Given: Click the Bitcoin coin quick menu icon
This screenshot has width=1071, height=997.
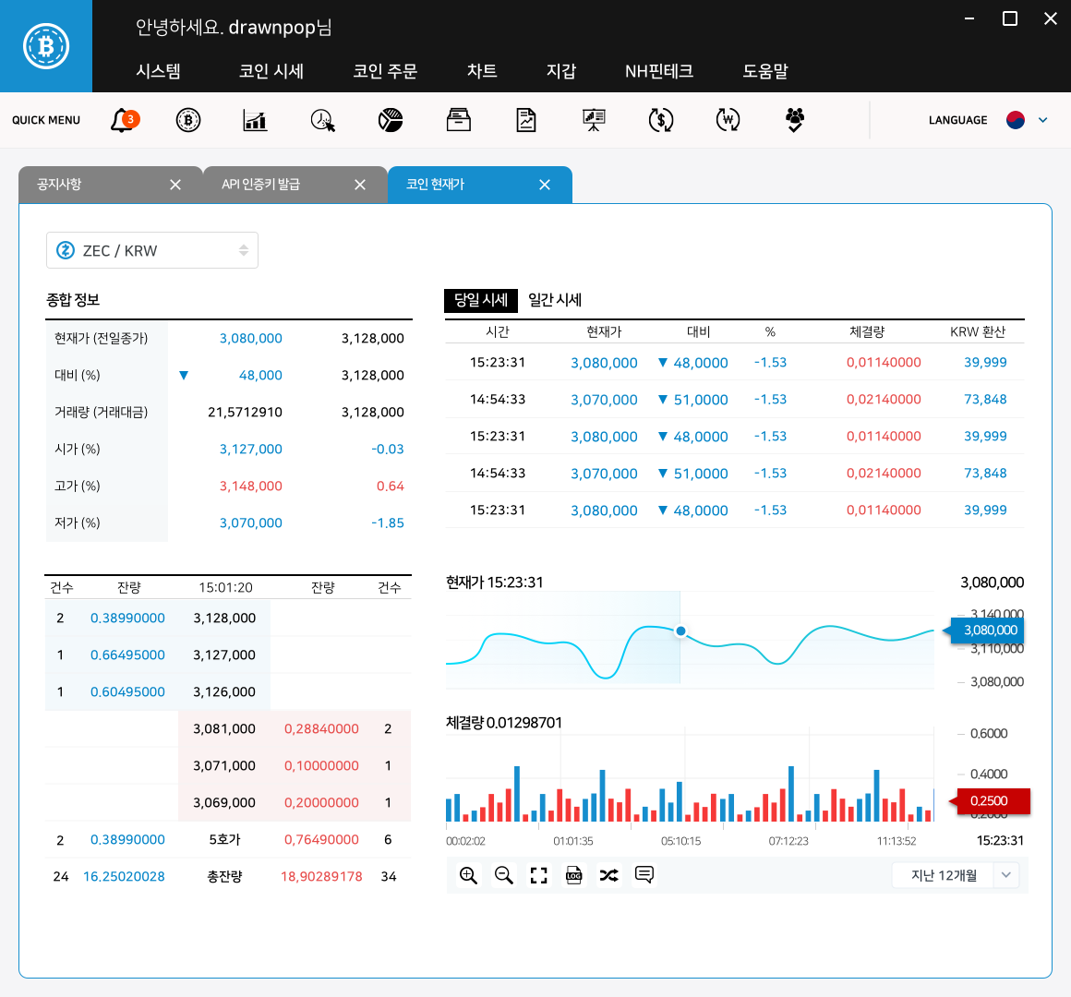Looking at the screenshot, I should pyautogui.click(x=188, y=120).
